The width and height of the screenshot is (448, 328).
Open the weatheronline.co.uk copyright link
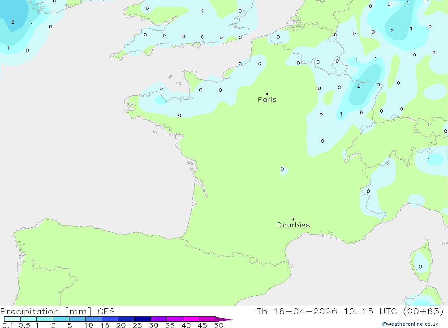[x=410, y=324]
